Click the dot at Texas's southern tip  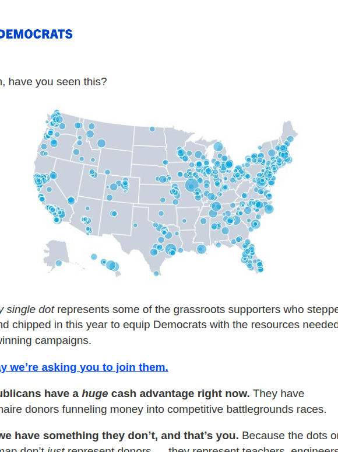coord(156,273)
